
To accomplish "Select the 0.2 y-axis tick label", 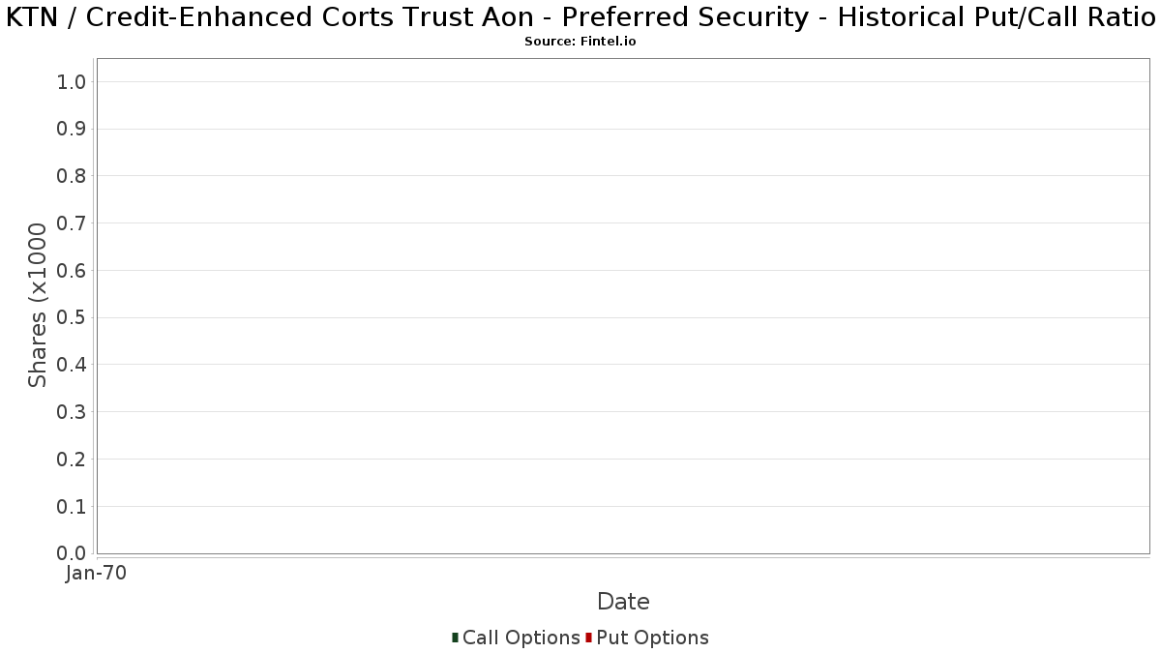I will point(73,460).
